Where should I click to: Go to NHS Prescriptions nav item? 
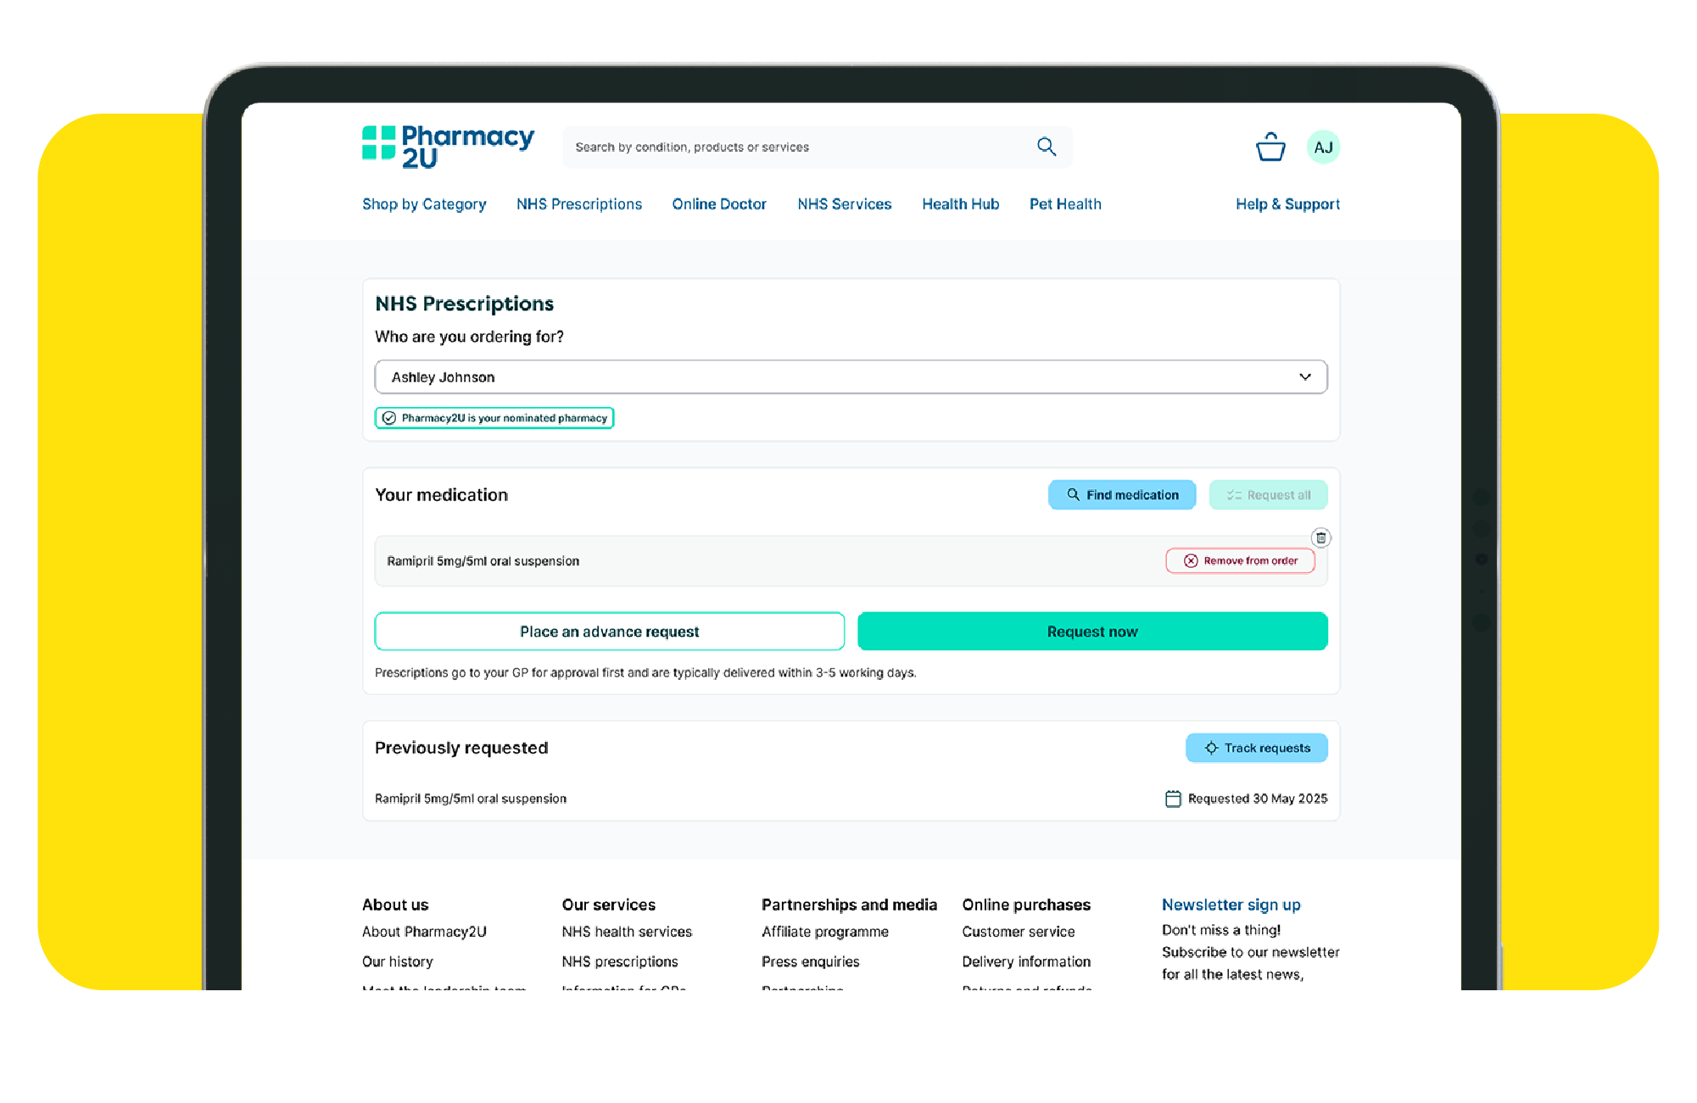(579, 204)
